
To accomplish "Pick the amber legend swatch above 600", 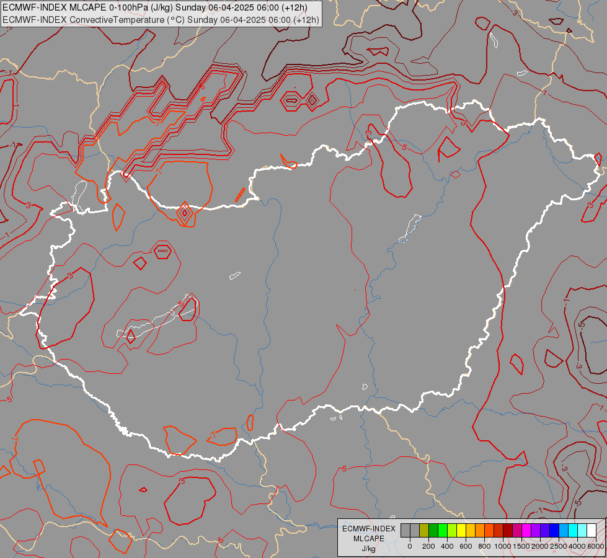I will tap(471, 531).
